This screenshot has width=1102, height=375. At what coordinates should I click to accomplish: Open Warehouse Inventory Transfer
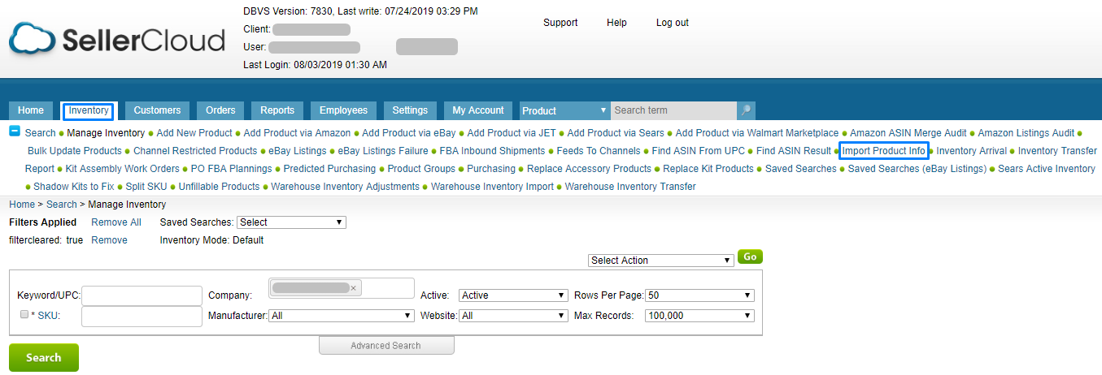[630, 187]
